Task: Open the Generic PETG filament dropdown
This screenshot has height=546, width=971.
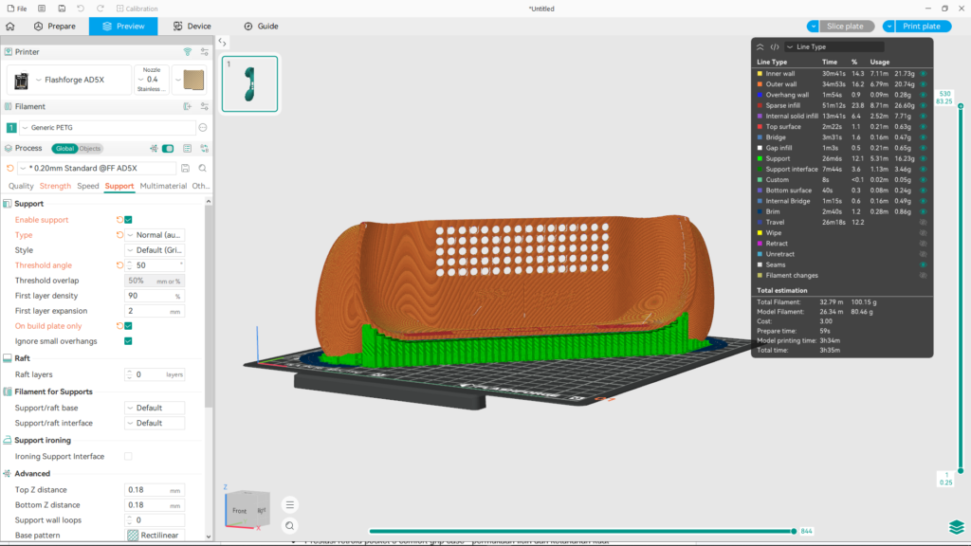Action: (x=107, y=128)
